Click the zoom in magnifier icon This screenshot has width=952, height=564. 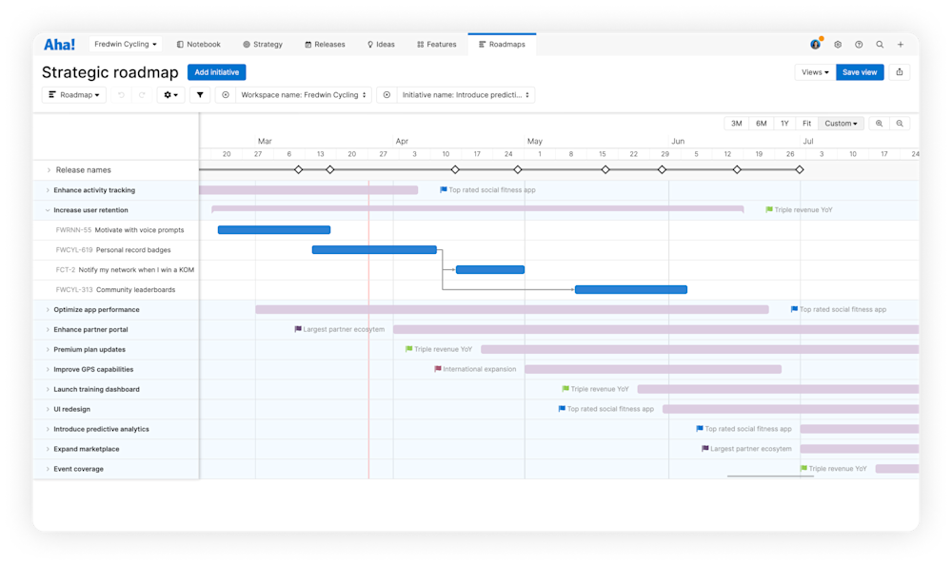[879, 123]
